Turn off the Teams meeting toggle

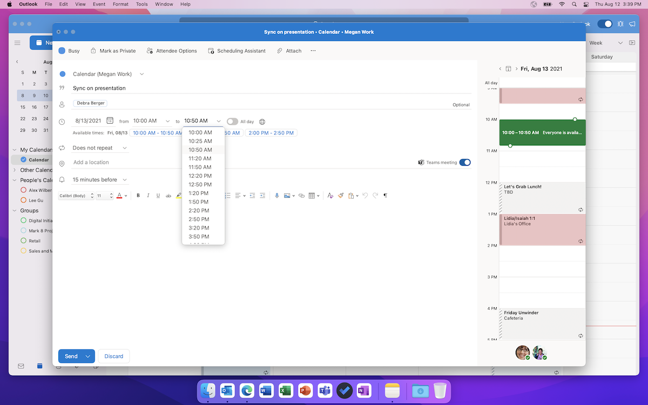(x=464, y=162)
